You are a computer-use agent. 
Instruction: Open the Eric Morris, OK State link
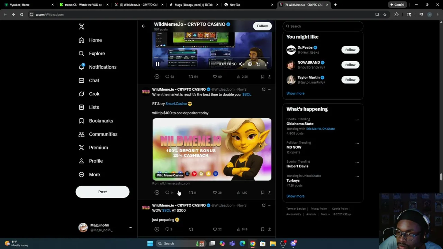[320, 129]
